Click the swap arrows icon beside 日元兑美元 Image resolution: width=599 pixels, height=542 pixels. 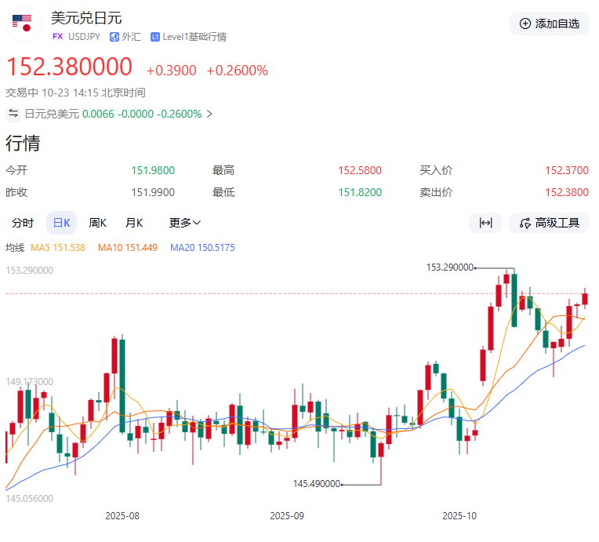[x=13, y=114]
